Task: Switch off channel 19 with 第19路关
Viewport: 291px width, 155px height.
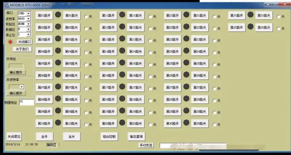Action: click(x=136, y=112)
